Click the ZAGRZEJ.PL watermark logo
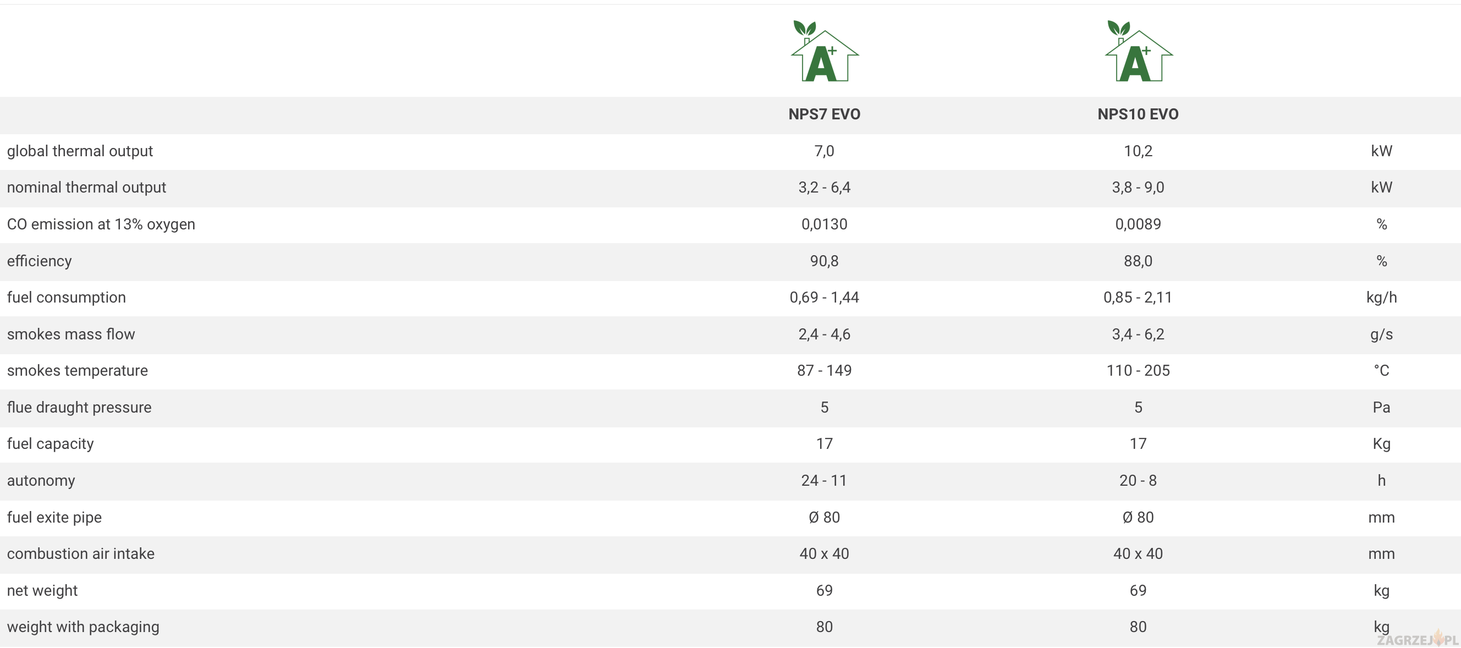The width and height of the screenshot is (1461, 648). [1416, 640]
